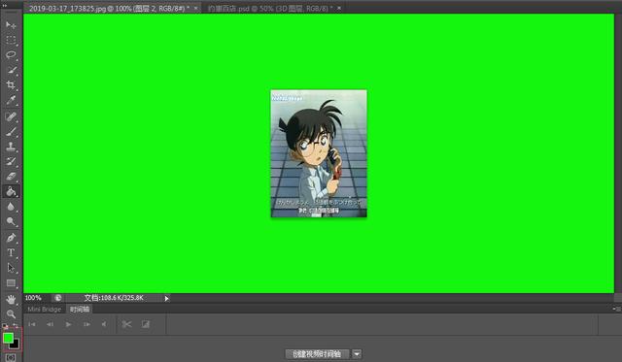Select the Eyedropper tool
Screen dimensions: 622x362
click(11, 100)
